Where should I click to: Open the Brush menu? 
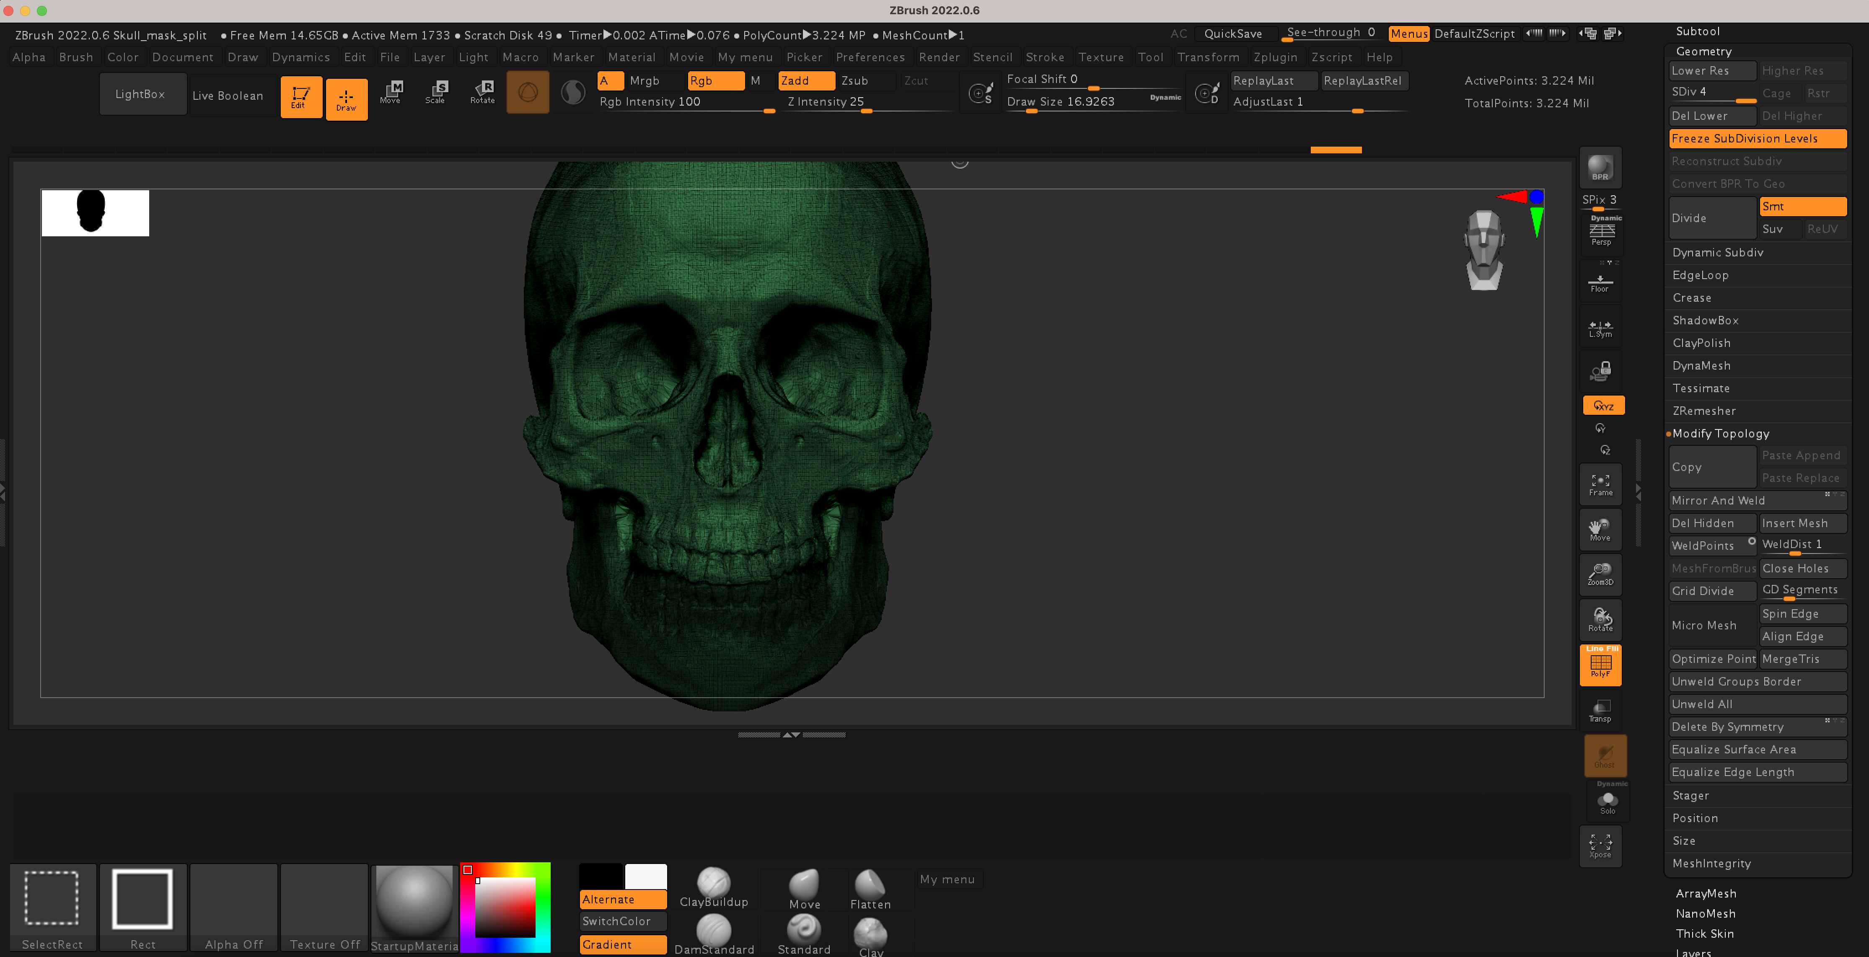pyautogui.click(x=76, y=57)
